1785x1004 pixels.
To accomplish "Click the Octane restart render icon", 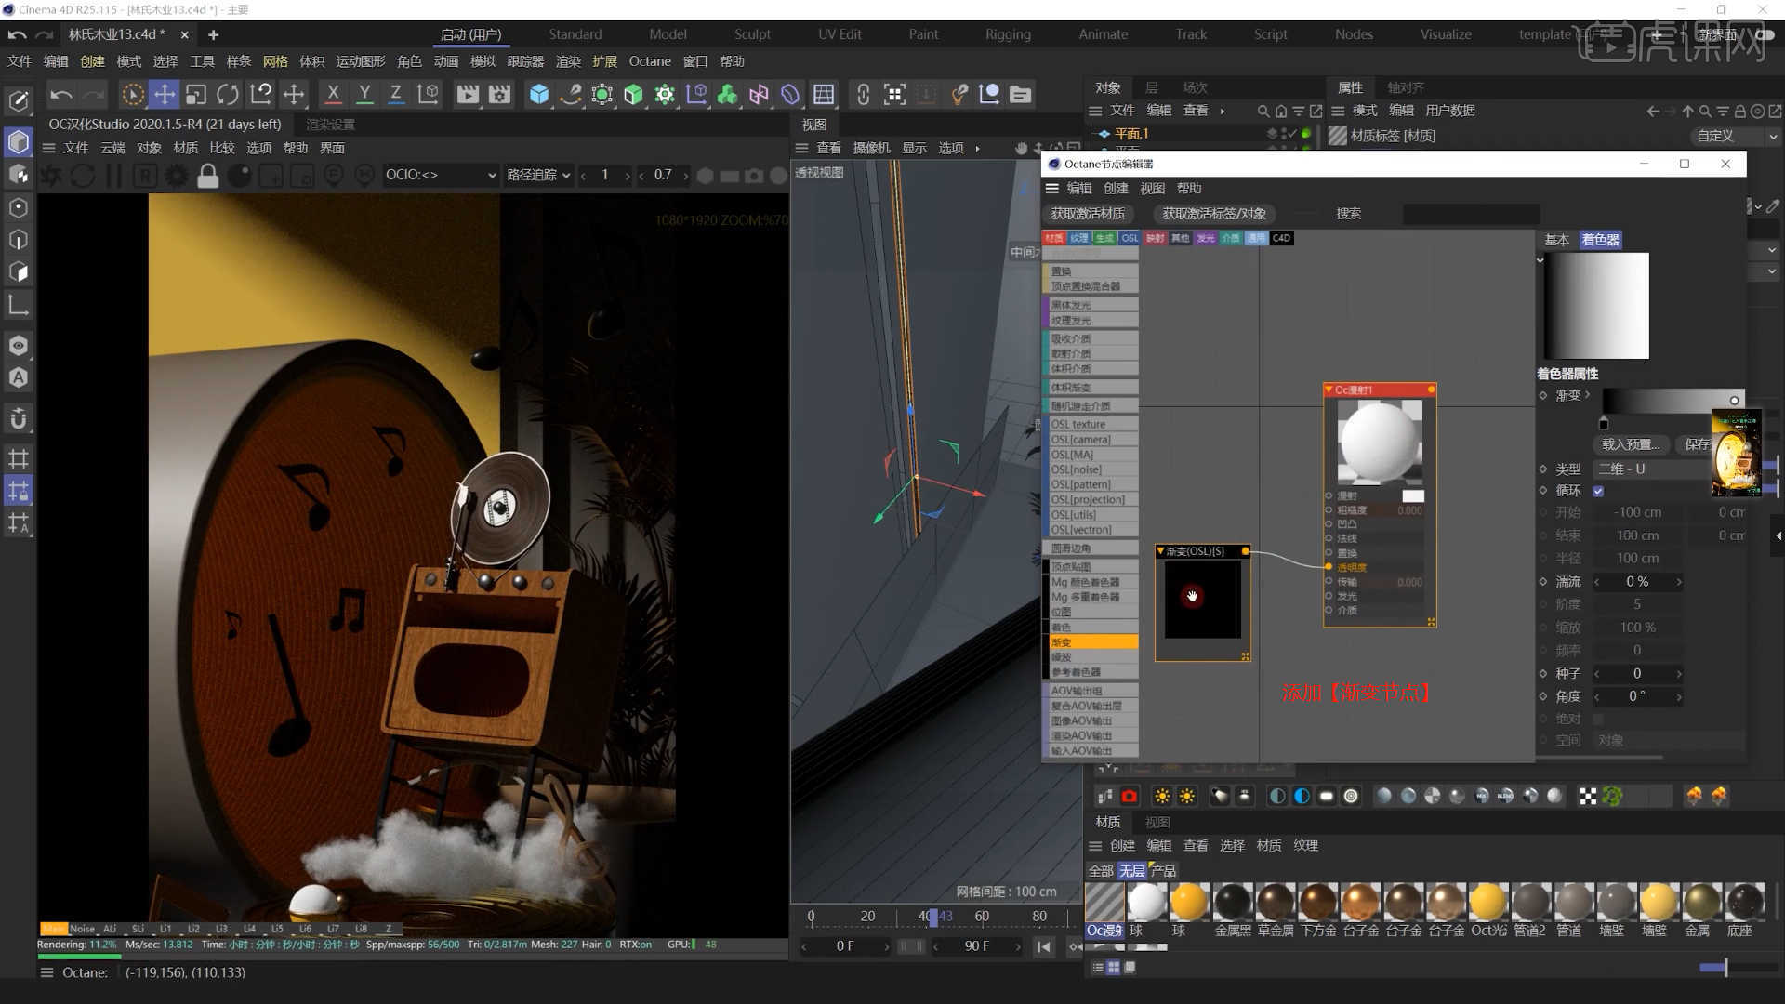I will pos(82,175).
